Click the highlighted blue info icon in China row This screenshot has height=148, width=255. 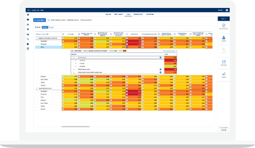(x=127, y=47)
